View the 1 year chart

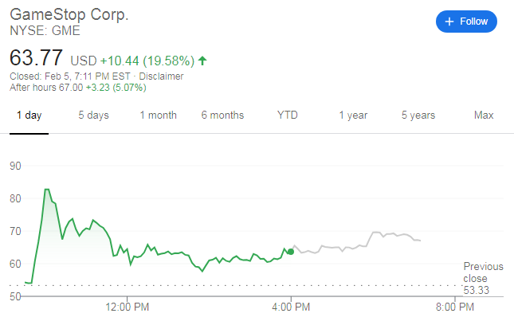353,116
